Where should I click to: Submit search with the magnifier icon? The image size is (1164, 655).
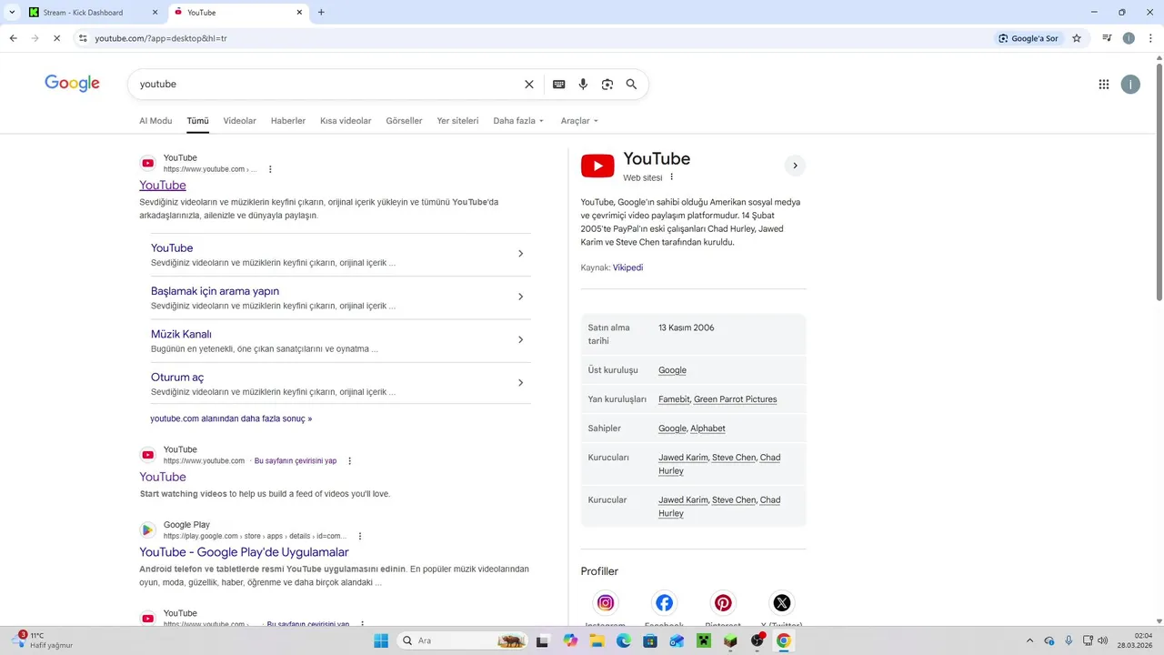pos(631,84)
